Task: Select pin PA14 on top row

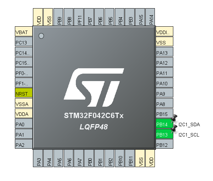Action: [150, 17]
